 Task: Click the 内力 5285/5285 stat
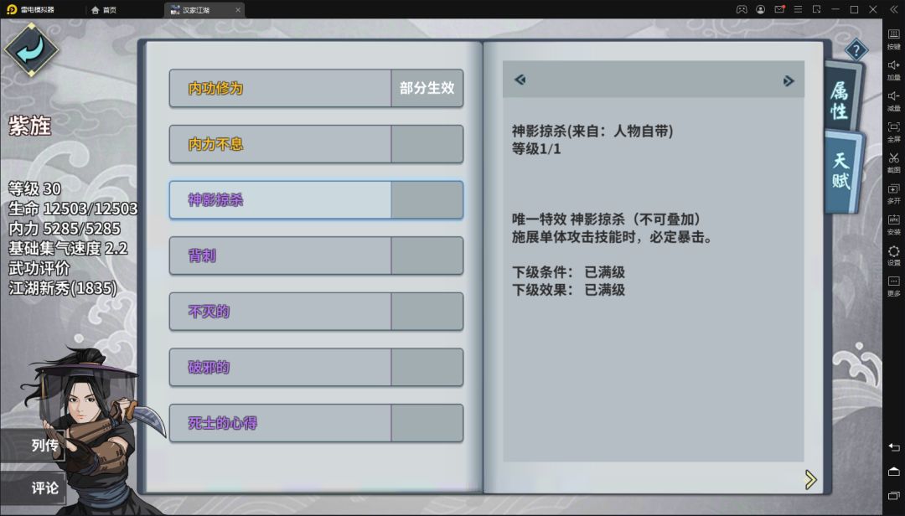[65, 228]
